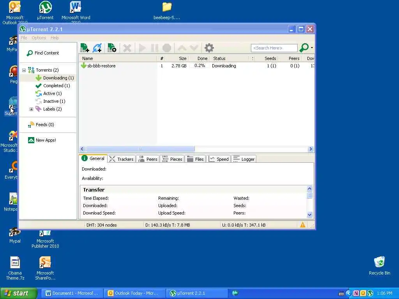
Task: Click the Start torrent play icon
Action: pyautogui.click(x=142, y=48)
